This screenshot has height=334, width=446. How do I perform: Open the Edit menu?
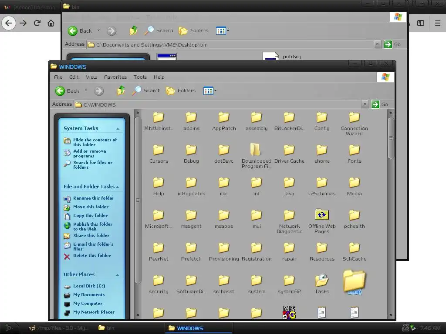coord(74,77)
